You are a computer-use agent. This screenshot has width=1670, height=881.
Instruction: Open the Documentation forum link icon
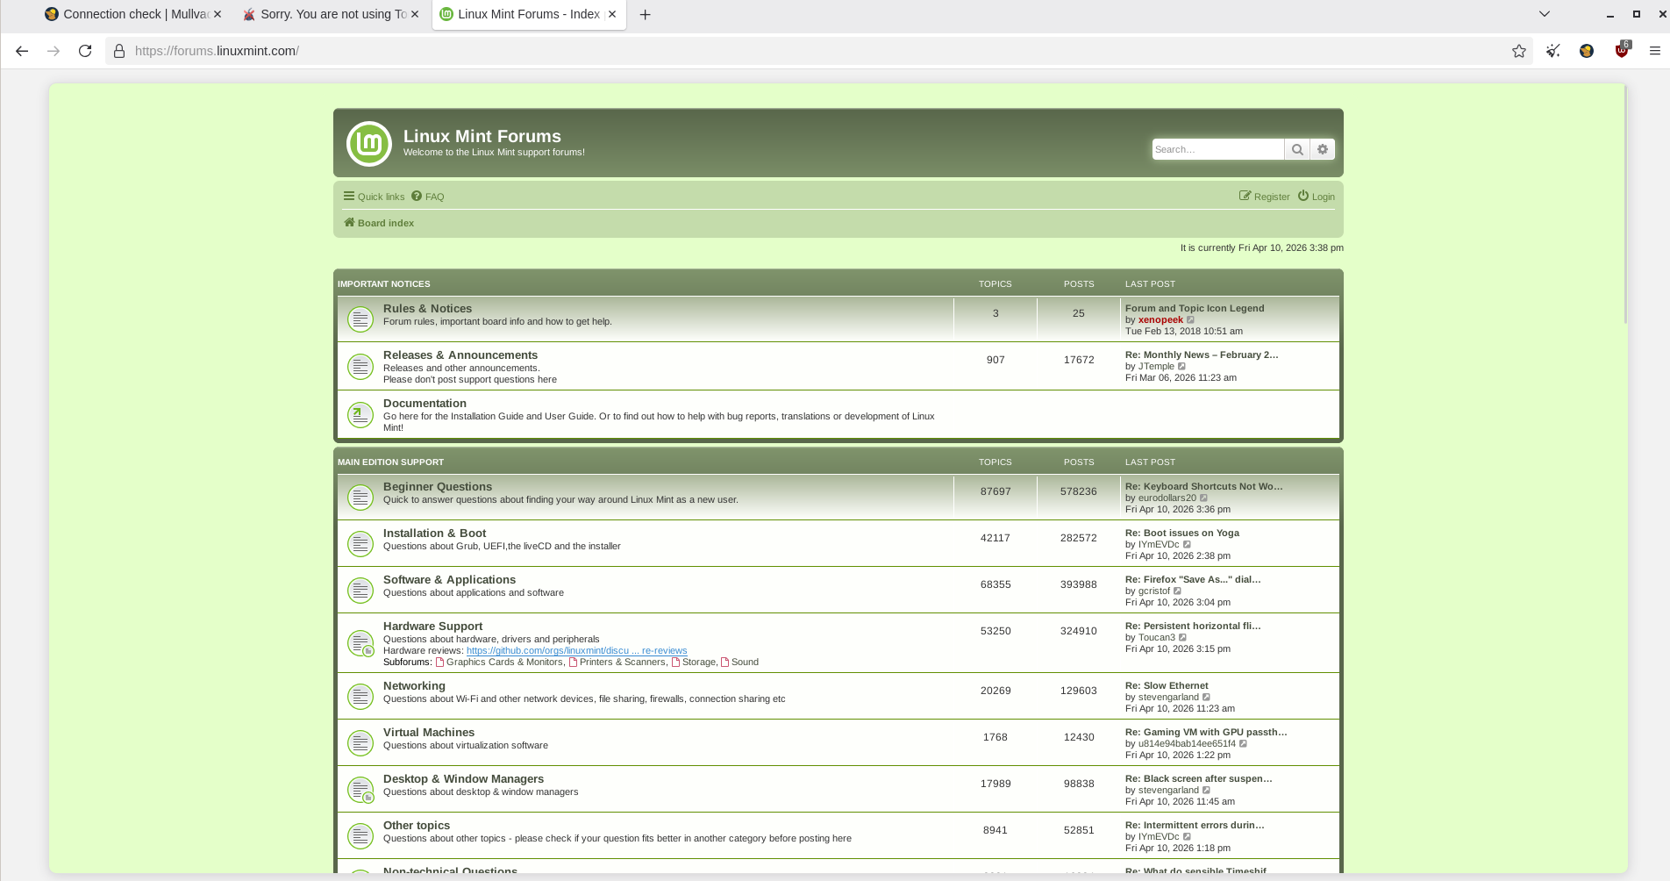pyautogui.click(x=360, y=414)
